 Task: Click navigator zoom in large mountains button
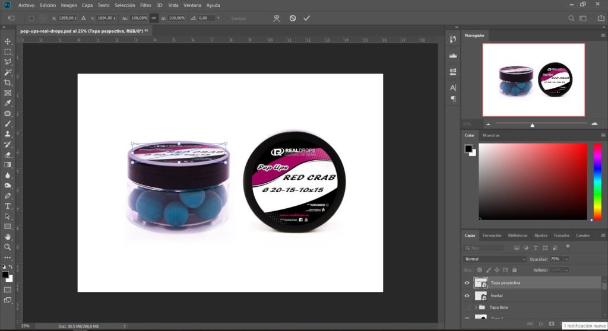click(594, 123)
